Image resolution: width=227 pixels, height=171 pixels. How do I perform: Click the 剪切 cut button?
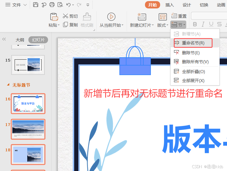click(70, 16)
